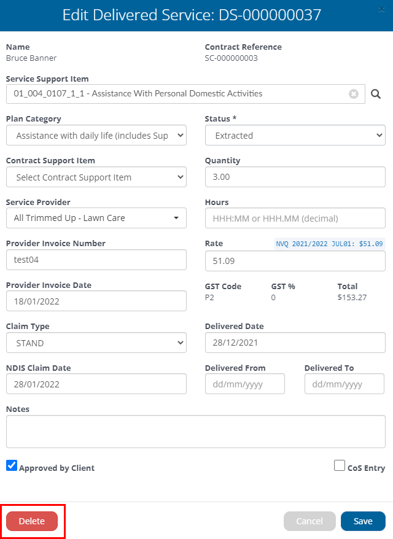Open the Select Contract Support Item dropdown
The height and width of the screenshot is (539, 393).
click(x=96, y=177)
